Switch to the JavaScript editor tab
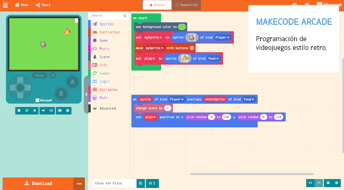This screenshot has height=190, width=344. tap(186, 5)
